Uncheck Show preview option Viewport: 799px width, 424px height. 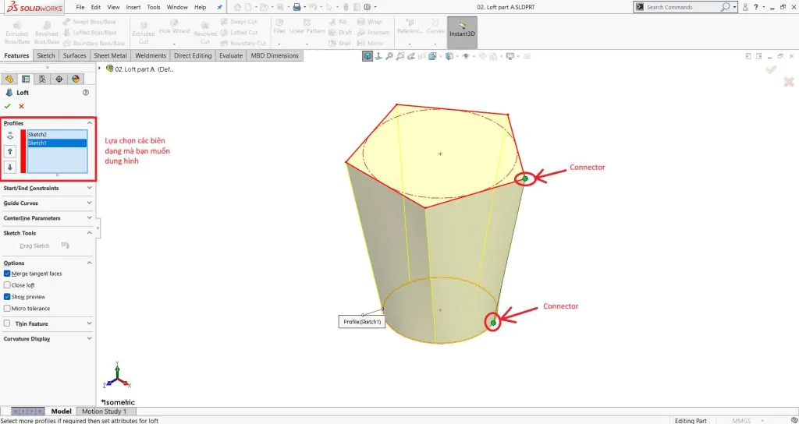[7, 297]
